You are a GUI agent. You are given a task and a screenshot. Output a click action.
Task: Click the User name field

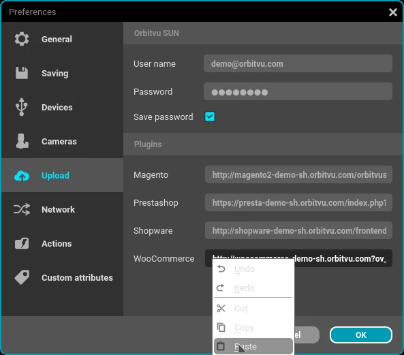click(x=298, y=63)
